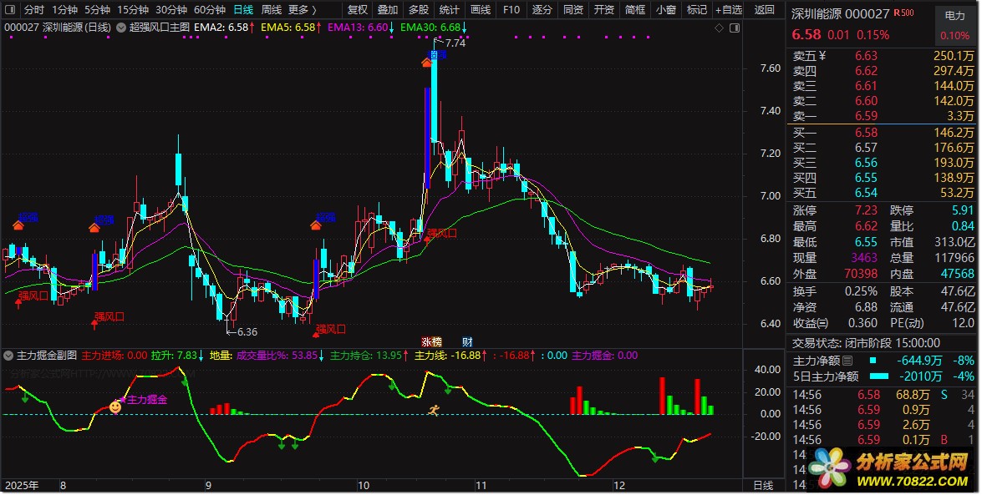
Task: Open the 统计 statistics tool
Action: (449, 9)
